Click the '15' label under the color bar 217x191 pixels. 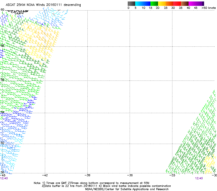[x=150, y=8]
